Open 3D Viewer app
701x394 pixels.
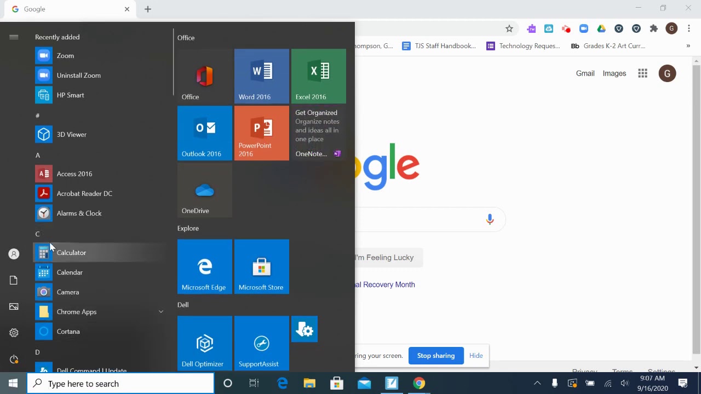tap(99, 135)
